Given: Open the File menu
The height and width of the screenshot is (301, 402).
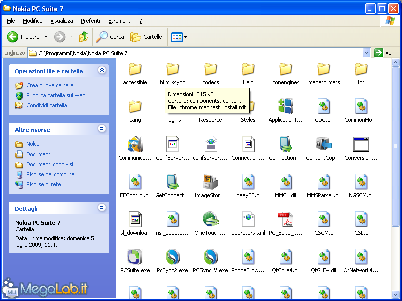Looking at the screenshot, I should (11, 21).
